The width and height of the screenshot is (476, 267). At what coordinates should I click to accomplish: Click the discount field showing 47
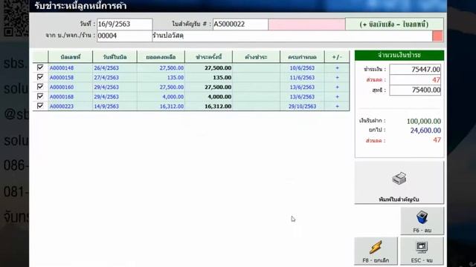point(415,80)
